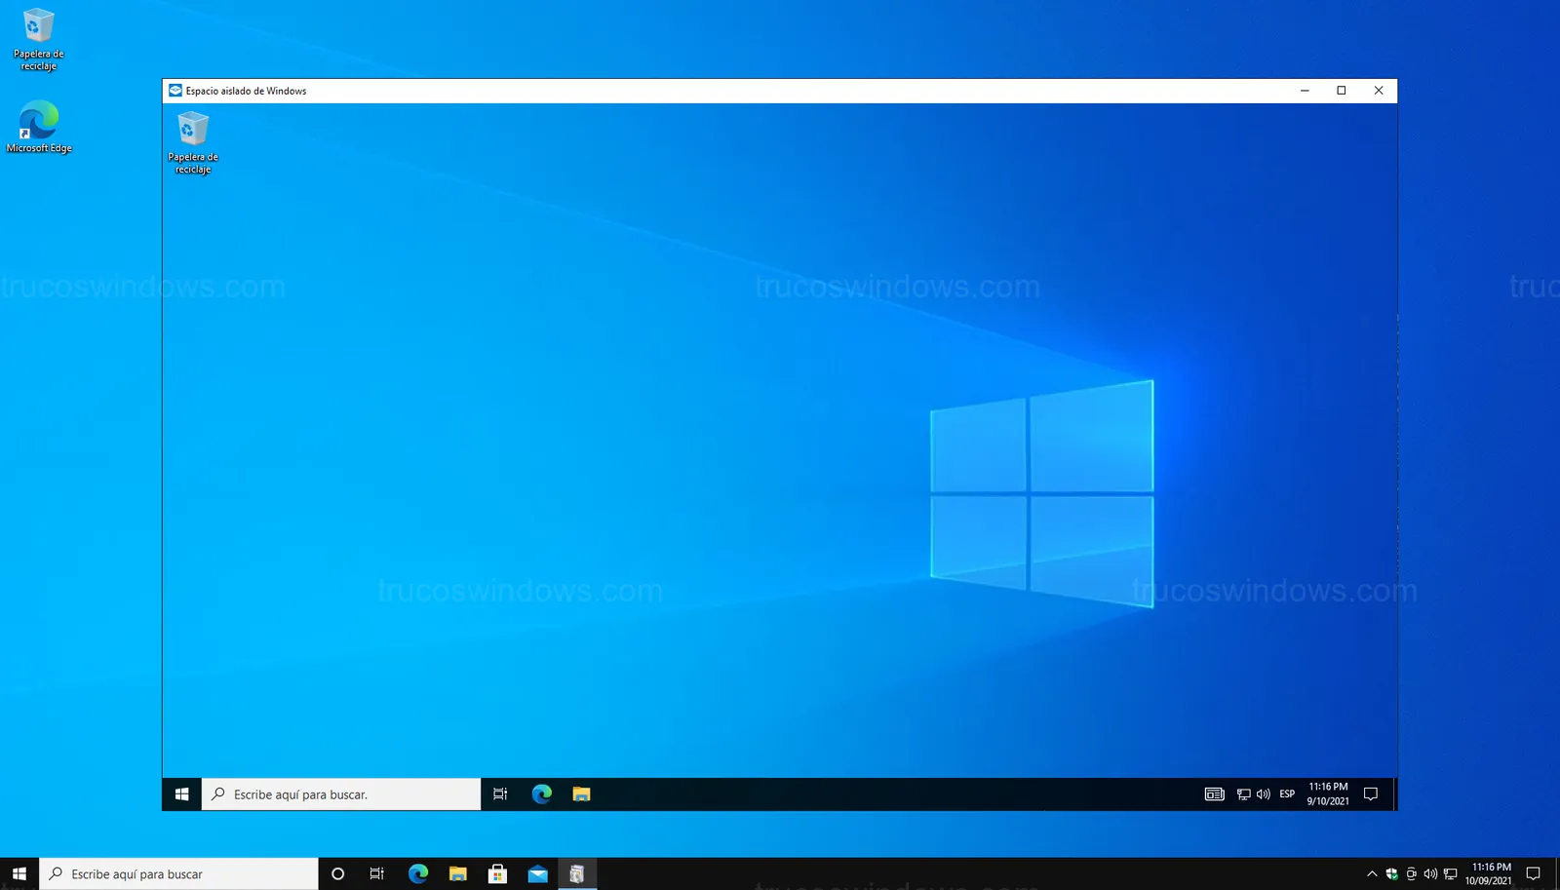Open the sandbox clock showing 9/10/2021
Viewport: 1560px width, 890px height.
pyautogui.click(x=1328, y=794)
